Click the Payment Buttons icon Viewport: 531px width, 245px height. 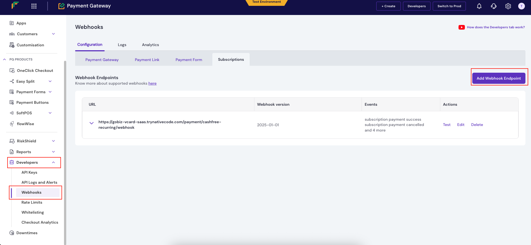12,102
